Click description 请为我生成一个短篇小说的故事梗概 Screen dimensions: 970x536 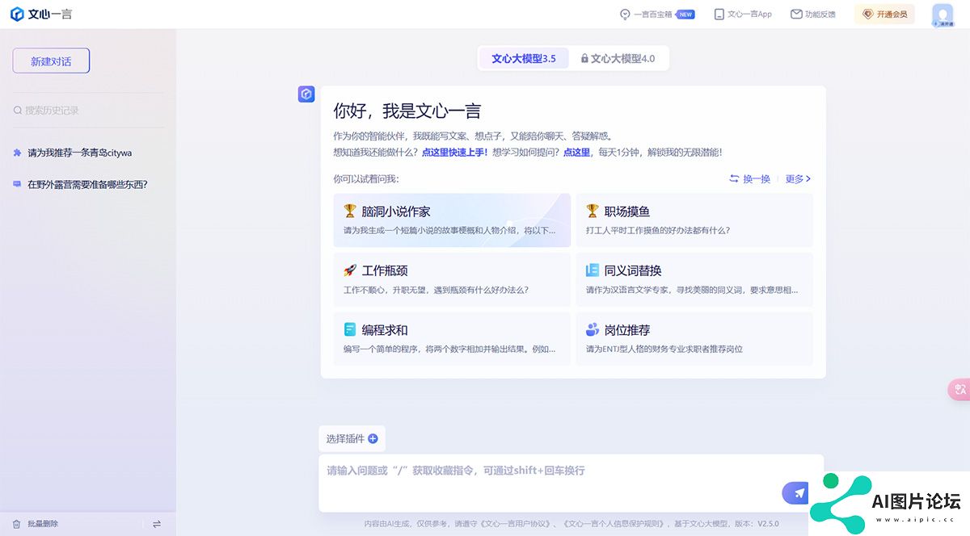click(449, 231)
